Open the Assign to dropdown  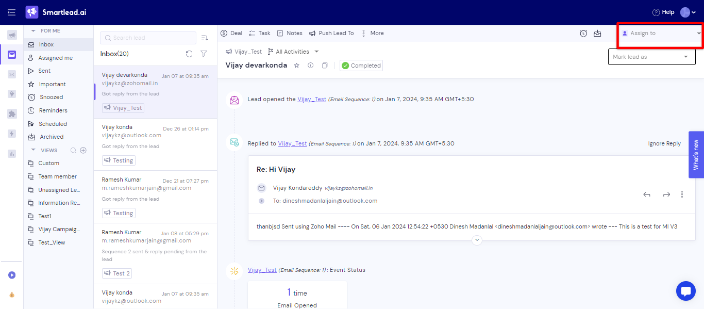click(661, 33)
